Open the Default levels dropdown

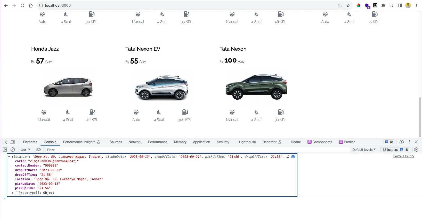click(364, 150)
